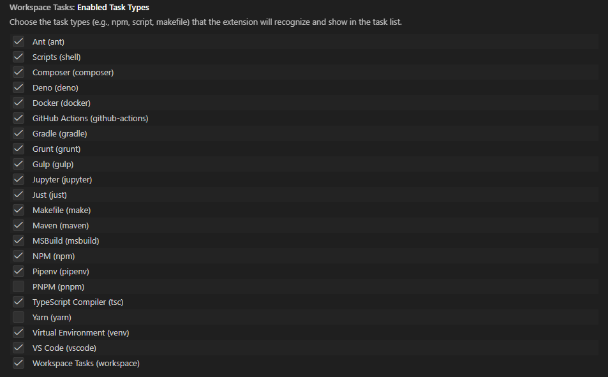Viewport: 608px width, 377px height.
Task: Uncheck the Makefile (make) option
Action: (x=19, y=210)
